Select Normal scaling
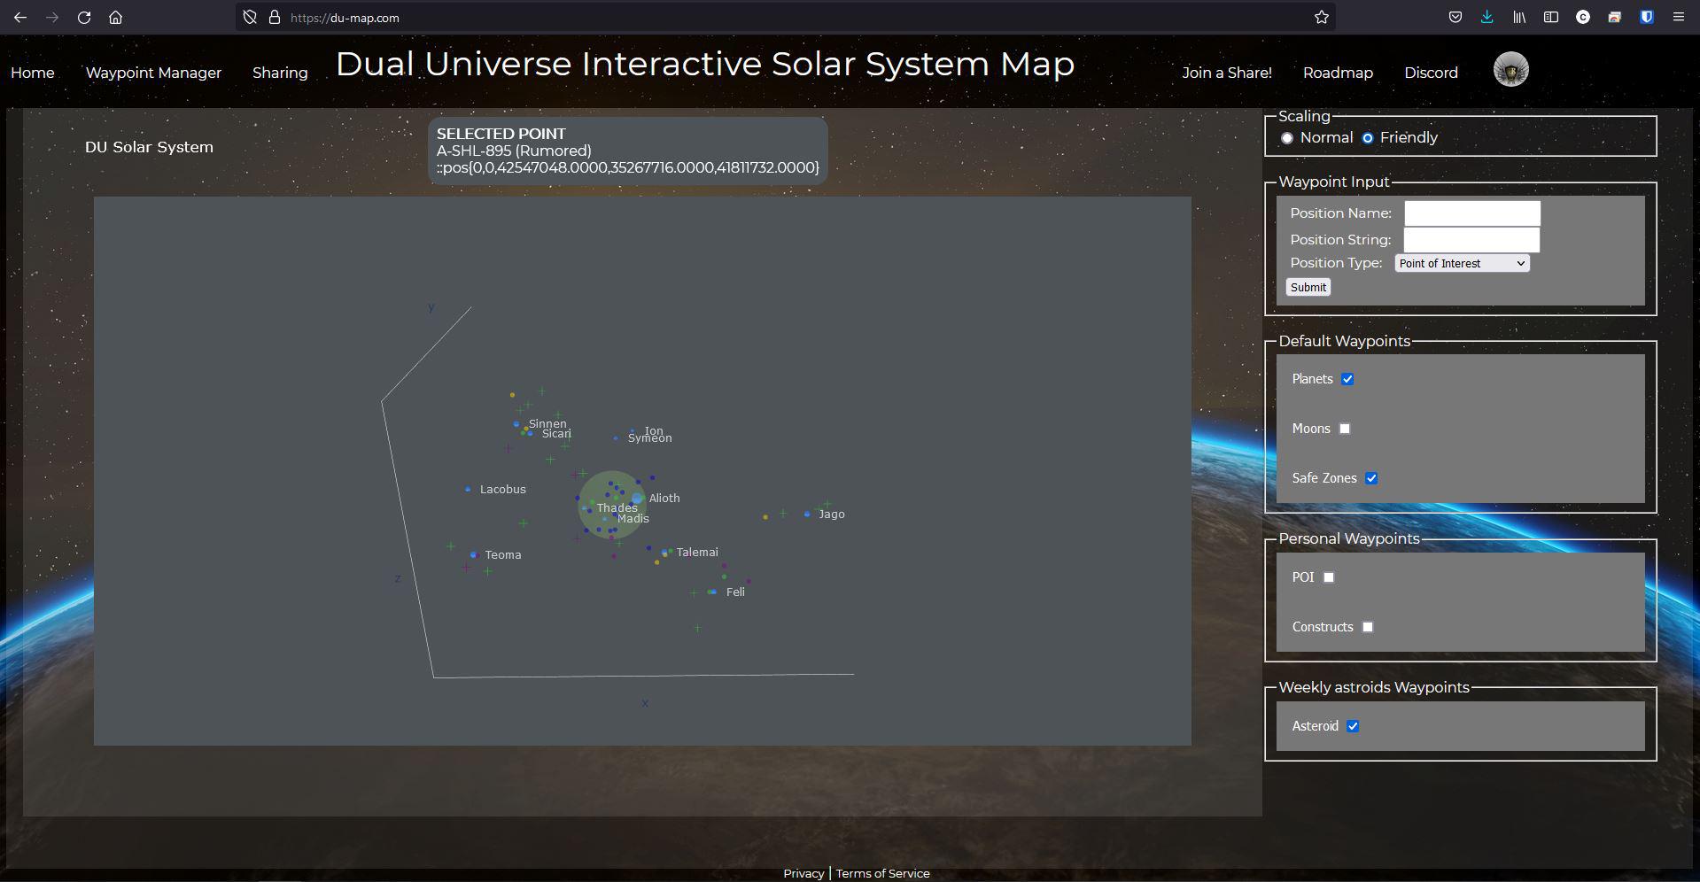The image size is (1700, 882). click(1287, 138)
